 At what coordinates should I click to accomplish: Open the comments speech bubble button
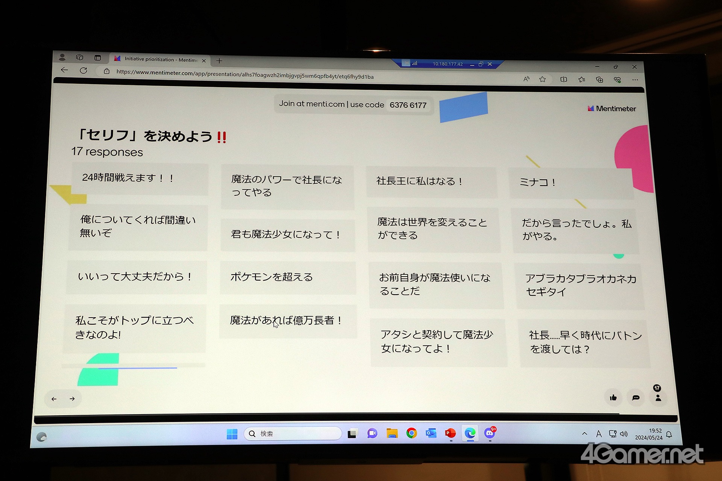pos(636,398)
